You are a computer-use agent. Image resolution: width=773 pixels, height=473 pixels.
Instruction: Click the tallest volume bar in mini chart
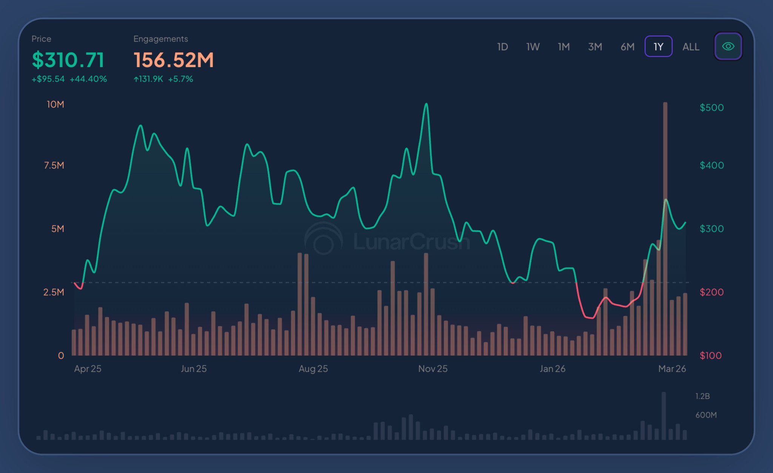tap(664, 415)
